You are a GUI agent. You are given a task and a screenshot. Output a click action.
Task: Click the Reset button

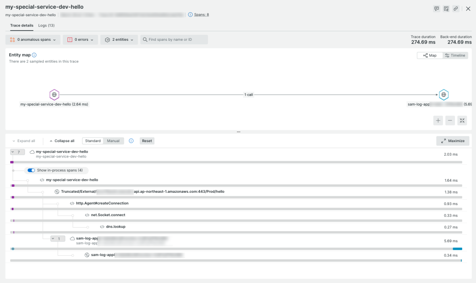click(147, 141)
